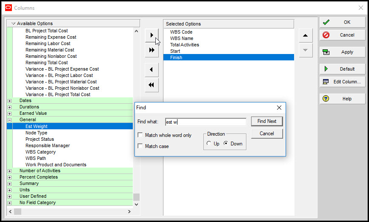
Task: Click the single right arrow add button
Action: click(151, 36)
